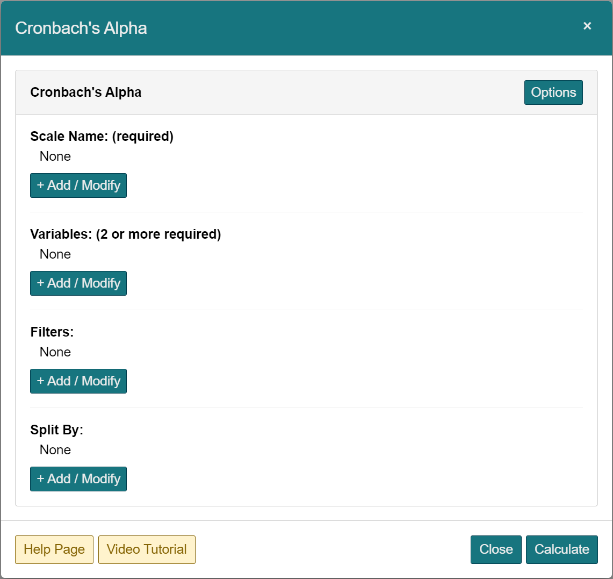Click the None value under Variables
613x579 pixels.
click(x=55, y=254)
